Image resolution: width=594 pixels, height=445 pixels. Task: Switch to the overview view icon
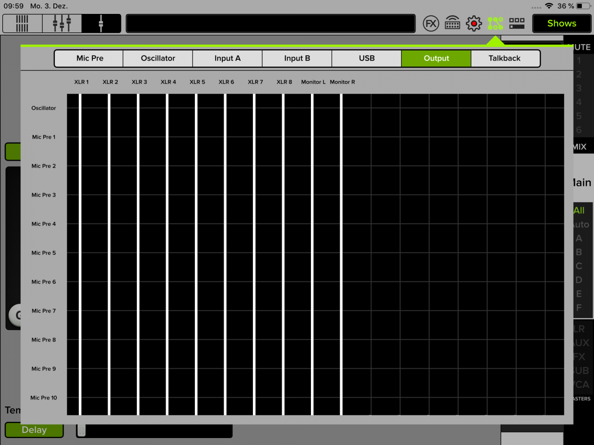click(x=22, y=23)
